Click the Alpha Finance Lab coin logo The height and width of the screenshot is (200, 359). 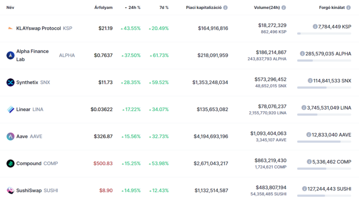10,55
